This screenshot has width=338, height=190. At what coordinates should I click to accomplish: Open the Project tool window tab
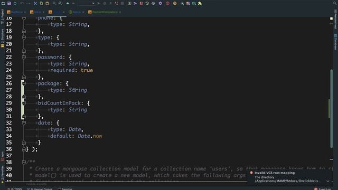tap(2, 16)
